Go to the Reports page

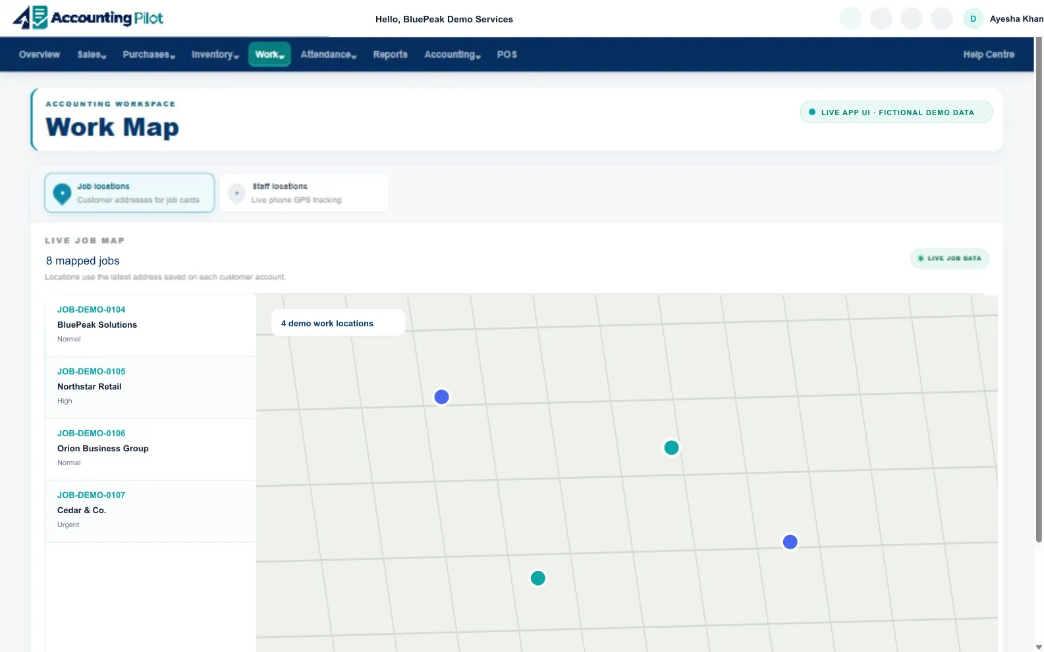390,55
